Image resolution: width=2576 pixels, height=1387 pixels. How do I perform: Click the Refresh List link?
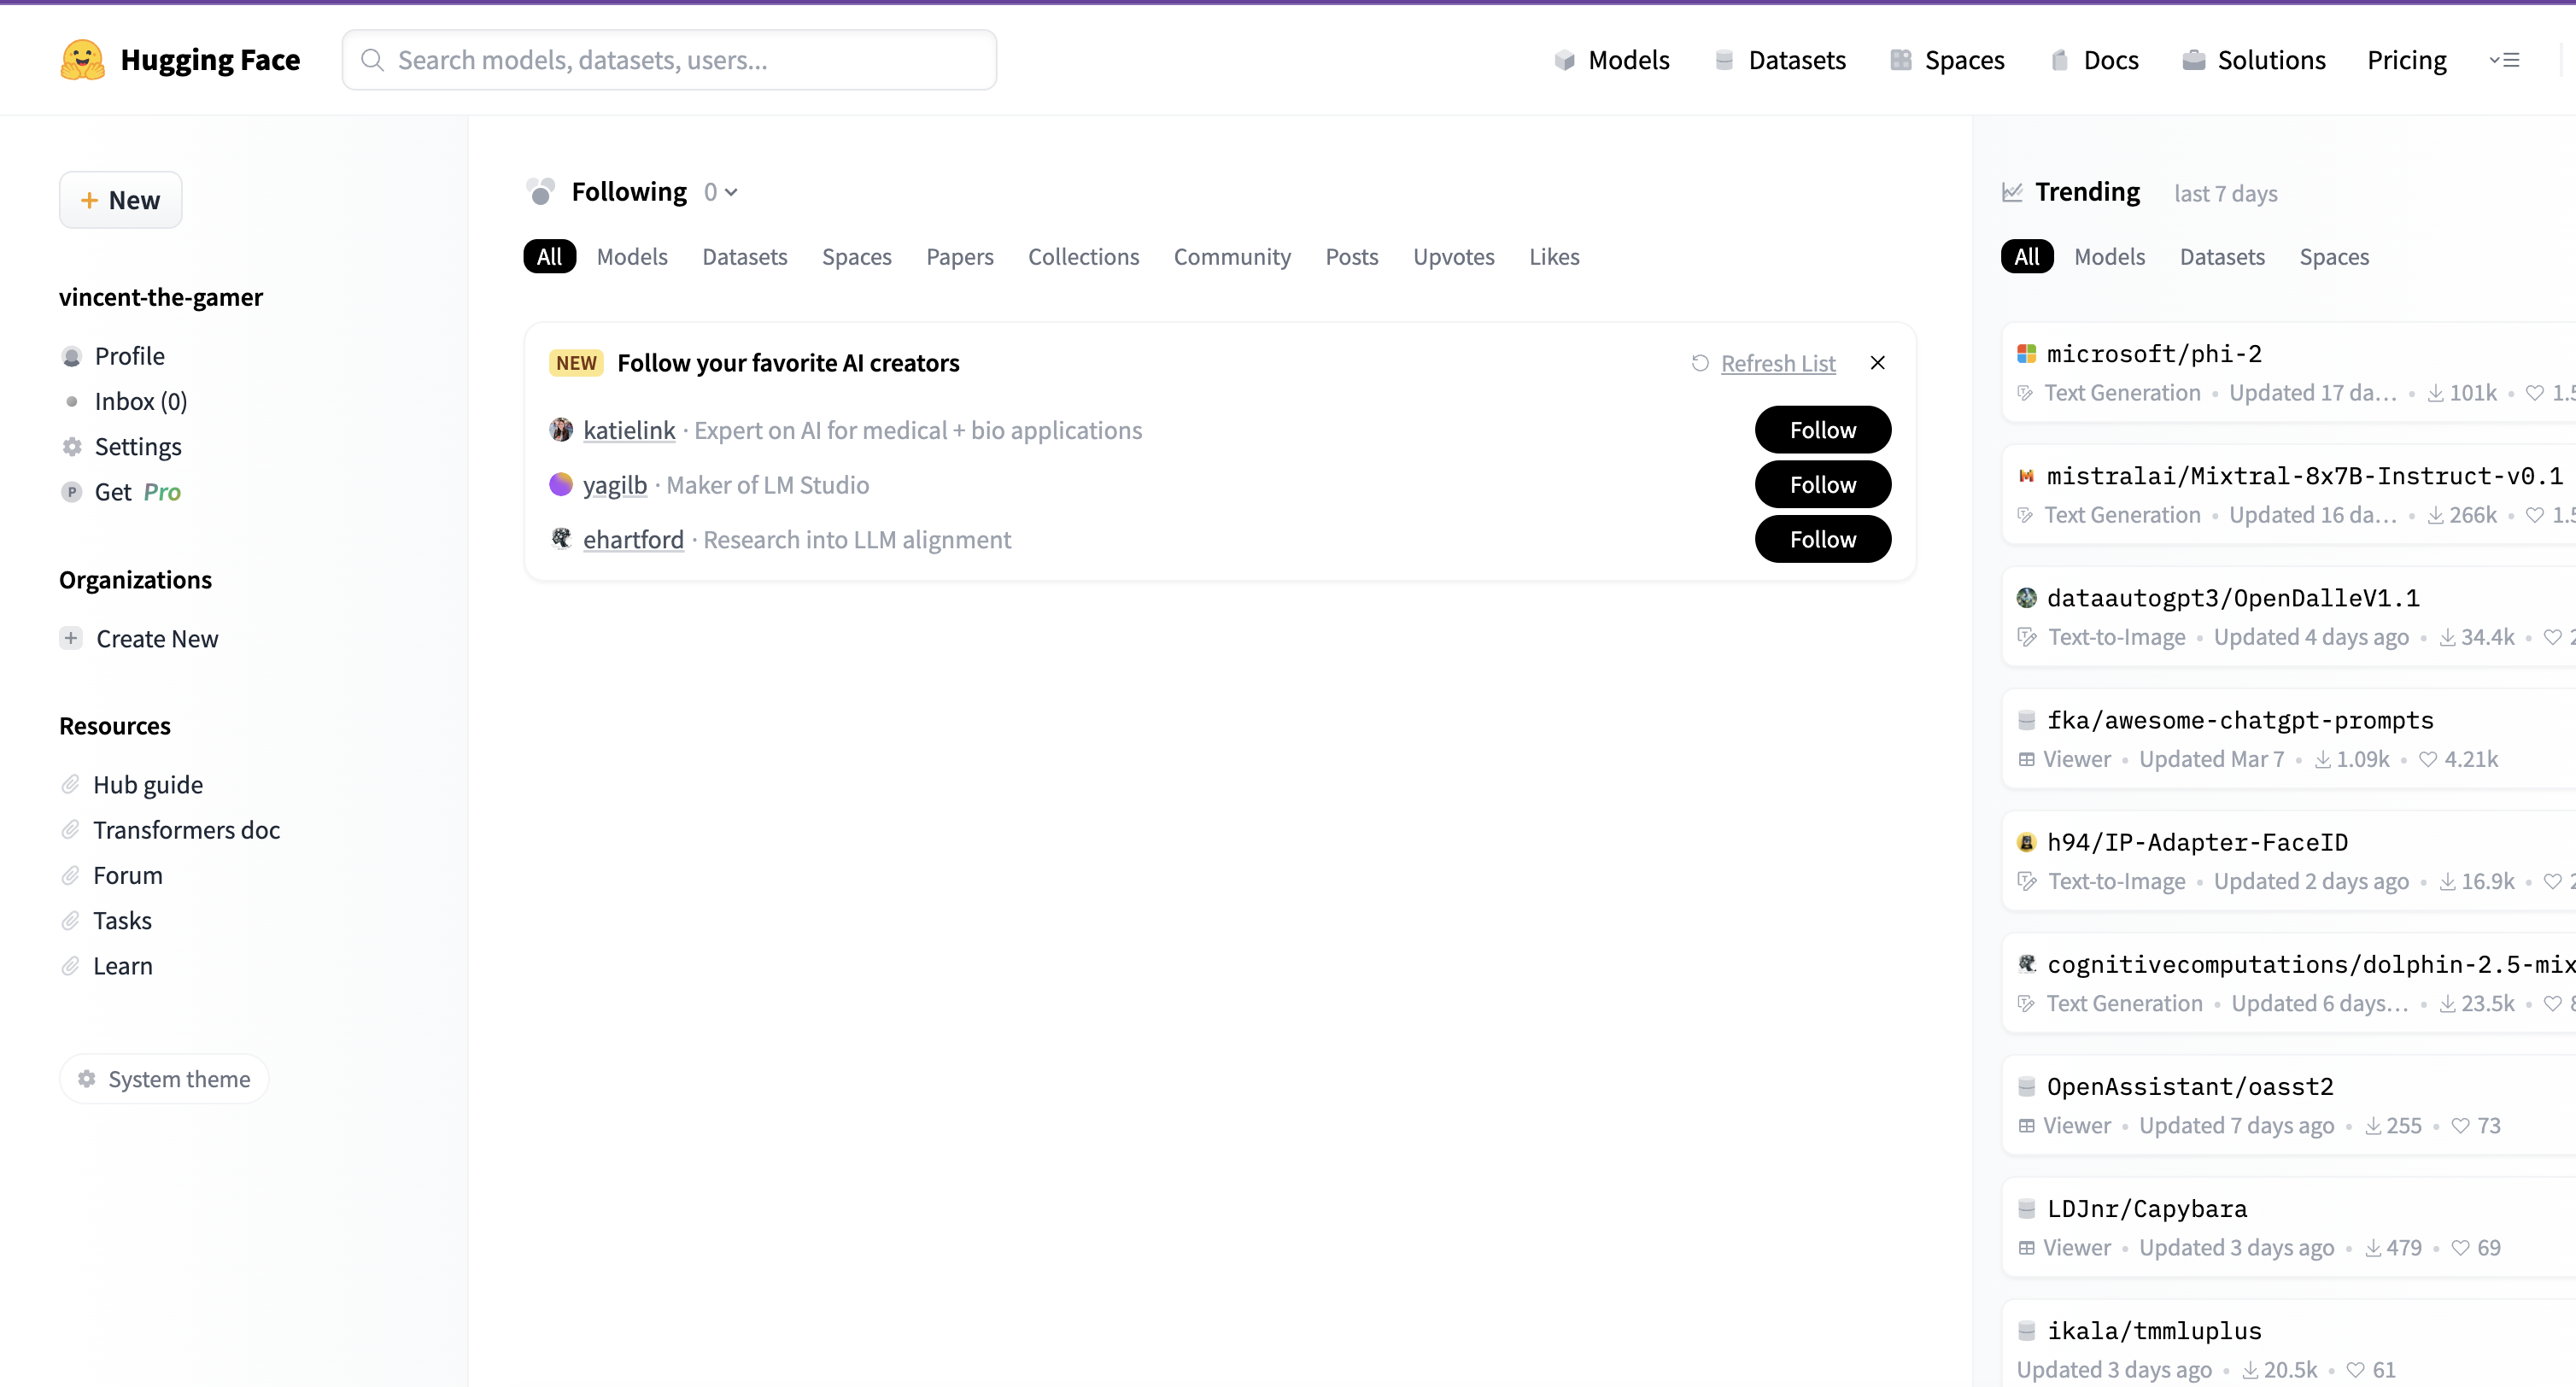(x=1778, y=363)
